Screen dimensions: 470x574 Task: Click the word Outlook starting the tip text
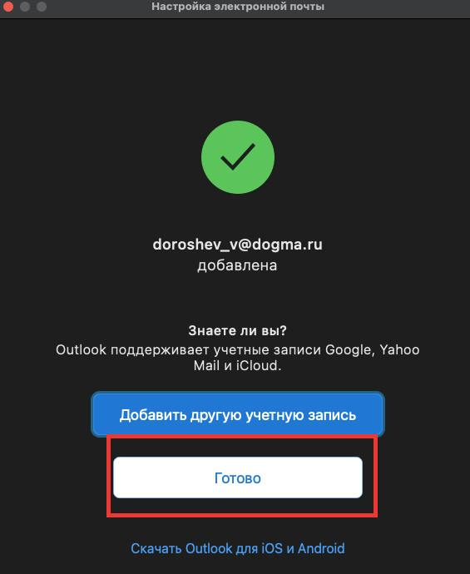click(x=81, y=349)
